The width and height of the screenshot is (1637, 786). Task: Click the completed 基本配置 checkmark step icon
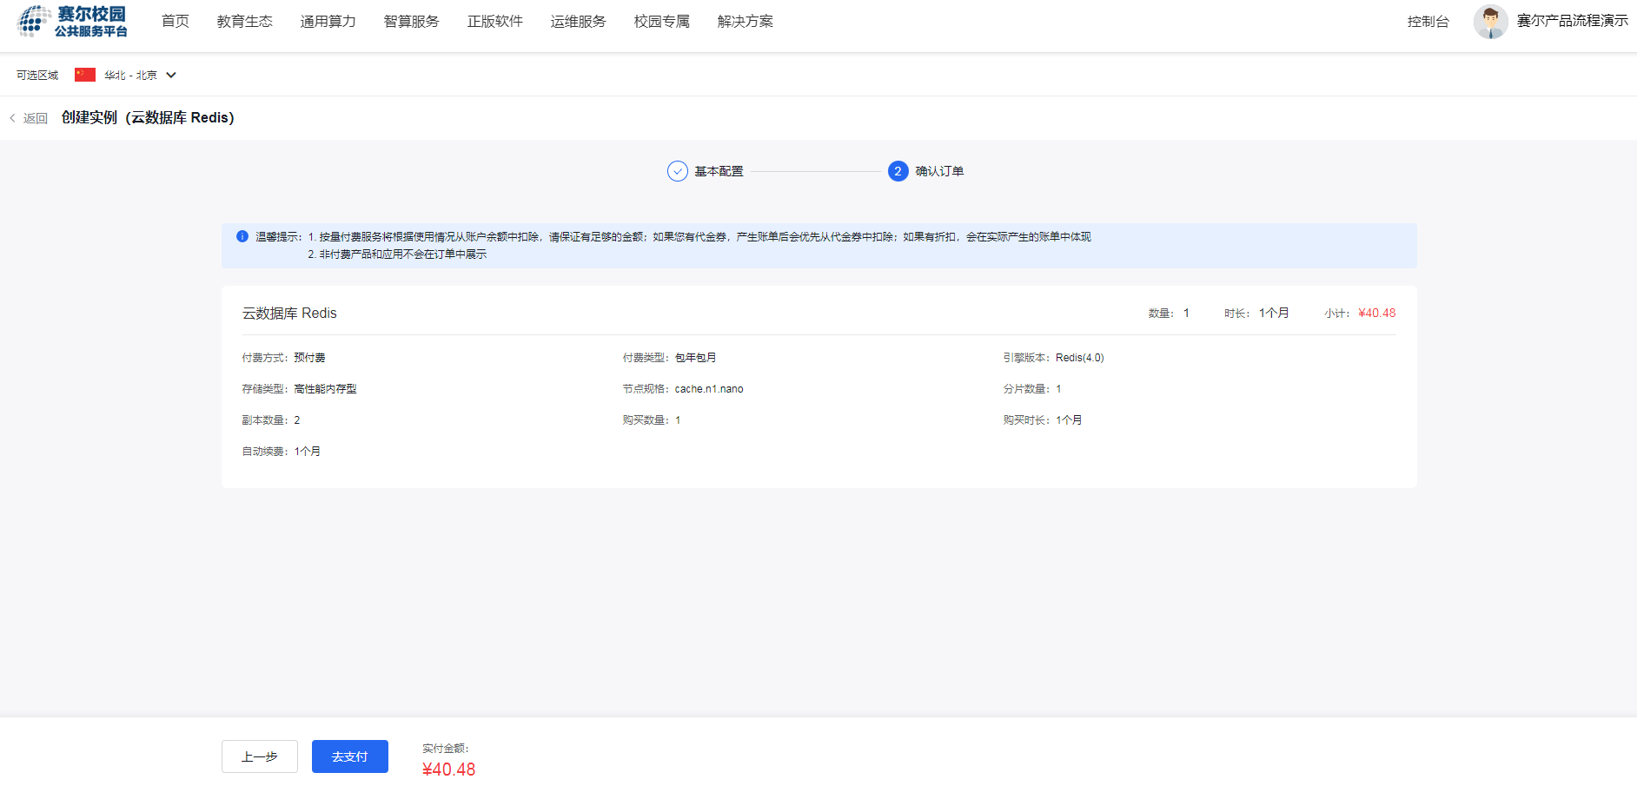pyautogui.click(x=677, y=171)
